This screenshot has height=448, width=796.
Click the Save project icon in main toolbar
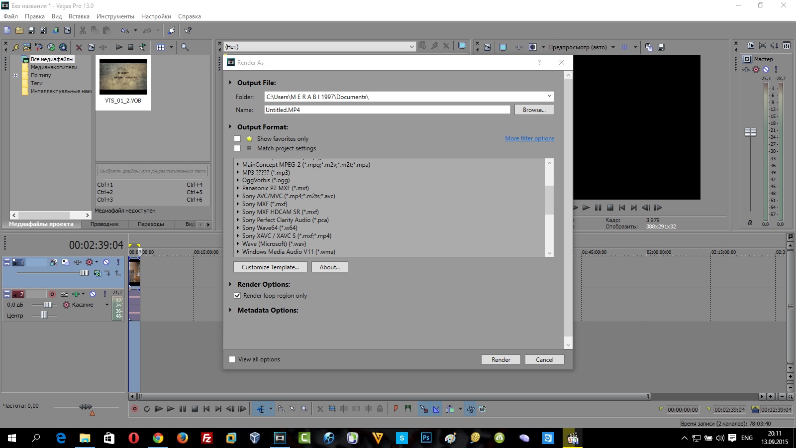pyautogui.click(x=31, y=30)
